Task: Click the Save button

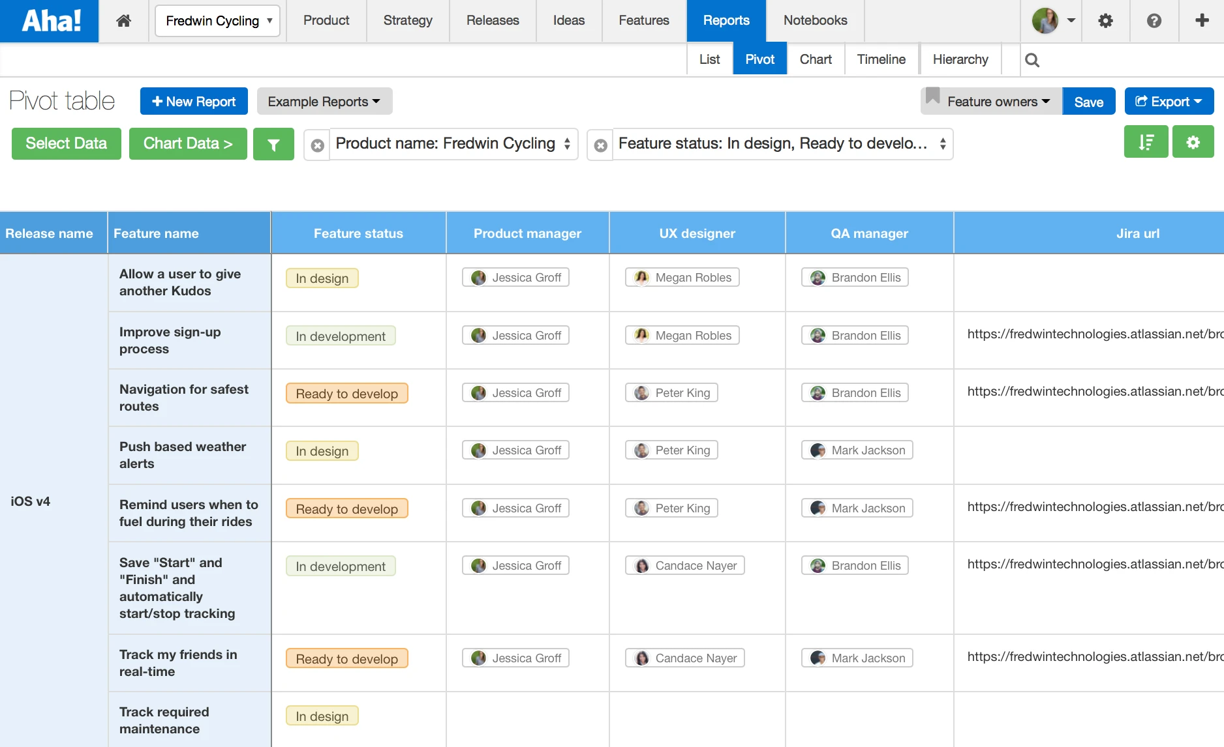Action: [x=1088, y=102]
